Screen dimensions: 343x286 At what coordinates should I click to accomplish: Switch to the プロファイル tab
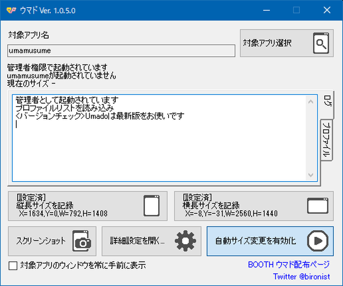326,140
